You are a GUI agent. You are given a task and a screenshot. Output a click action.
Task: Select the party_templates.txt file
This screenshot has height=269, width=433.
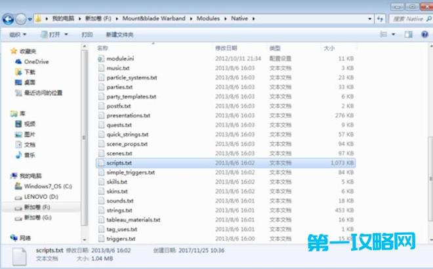(131, 96)
